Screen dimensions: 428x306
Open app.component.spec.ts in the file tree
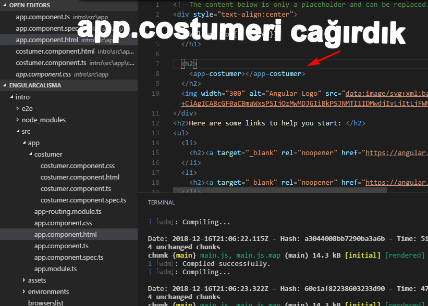(x=69, y=257)
